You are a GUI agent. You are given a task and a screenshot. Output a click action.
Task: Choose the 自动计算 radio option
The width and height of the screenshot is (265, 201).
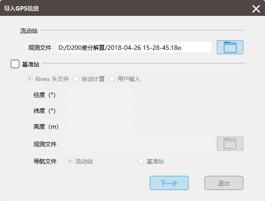pyautogui.click(x=76, y=79)
